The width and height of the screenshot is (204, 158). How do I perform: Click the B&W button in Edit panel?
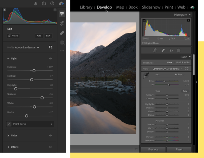point(48,35)
